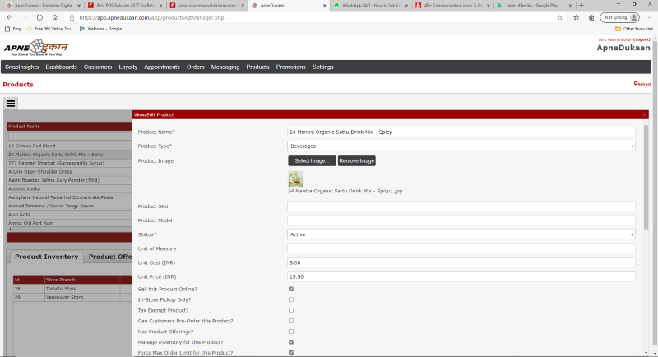Open the Status dropdown

point(461,234)
